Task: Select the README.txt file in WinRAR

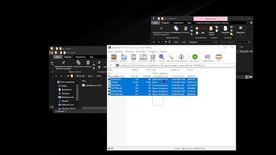Action: pyautogui.click(x=152, y=85)
